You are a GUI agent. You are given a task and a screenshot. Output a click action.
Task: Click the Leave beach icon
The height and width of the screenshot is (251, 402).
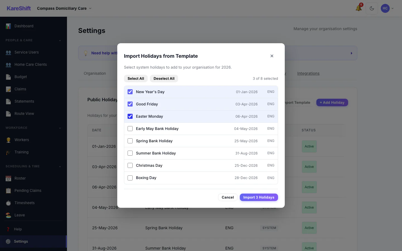[x=8, y=215]
